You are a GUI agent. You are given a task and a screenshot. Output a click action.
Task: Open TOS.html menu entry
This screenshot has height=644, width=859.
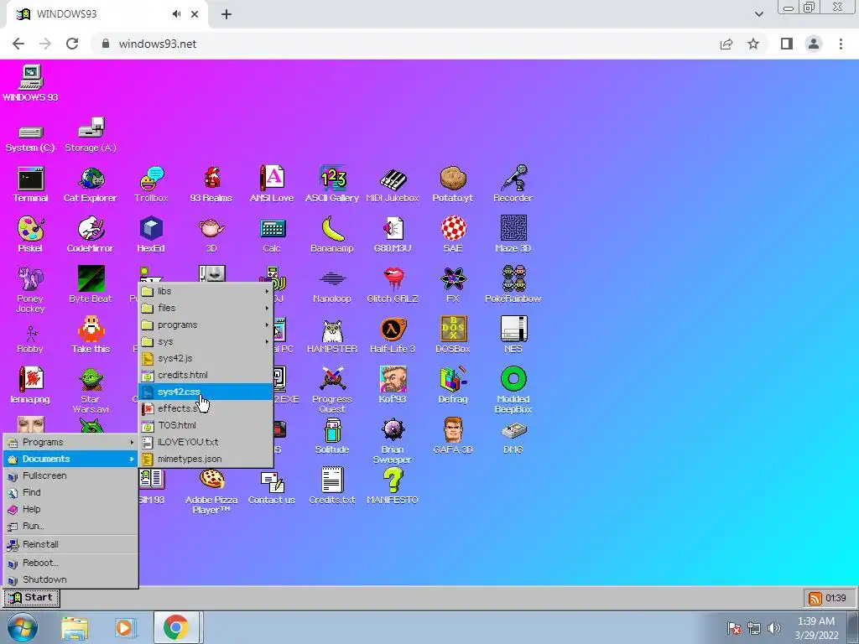[206, 425]
